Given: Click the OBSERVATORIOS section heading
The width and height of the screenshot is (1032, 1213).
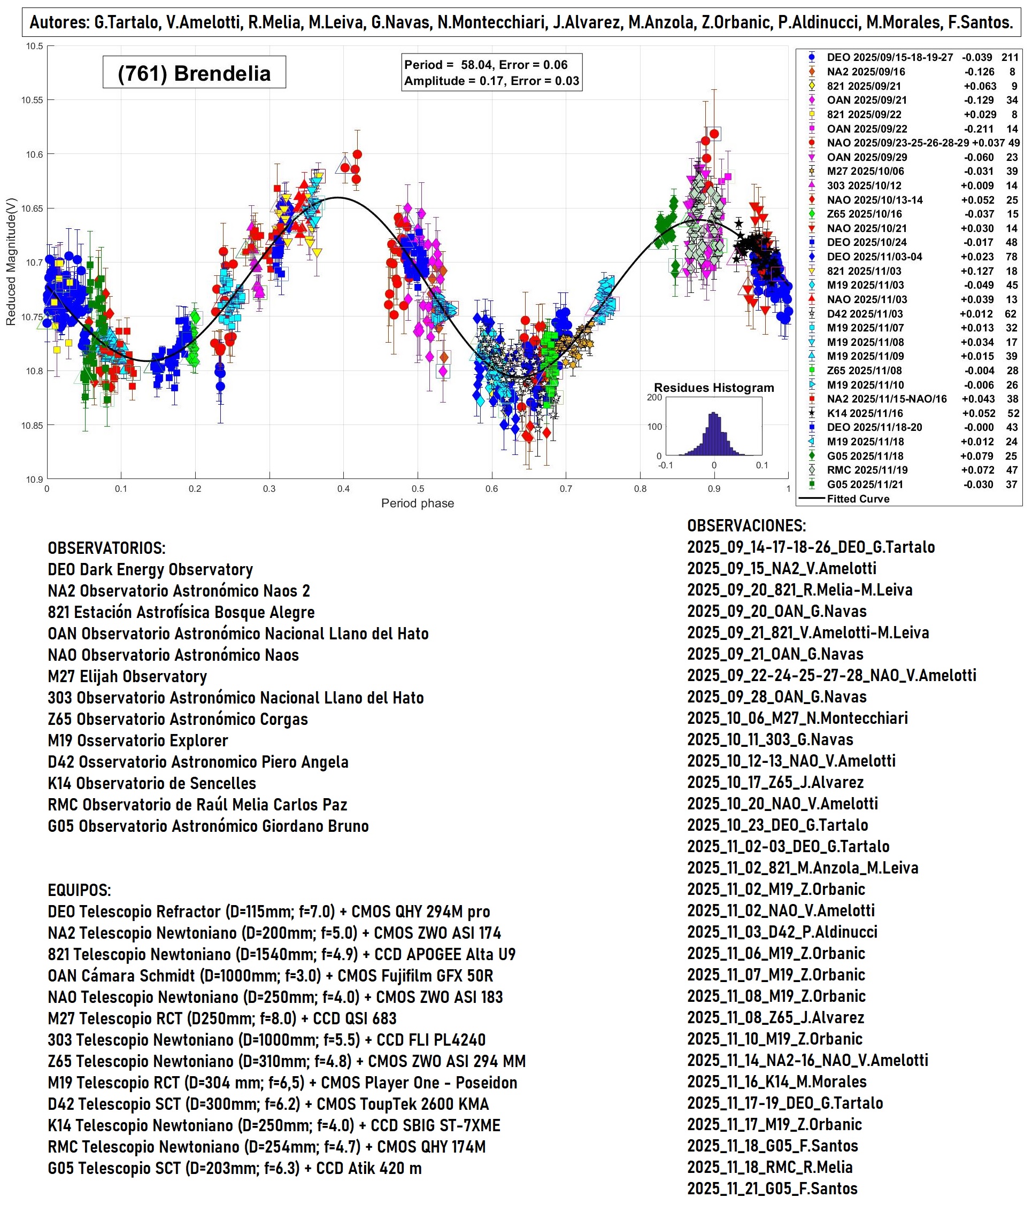Looking at the screenshot, I should point(106,548).
